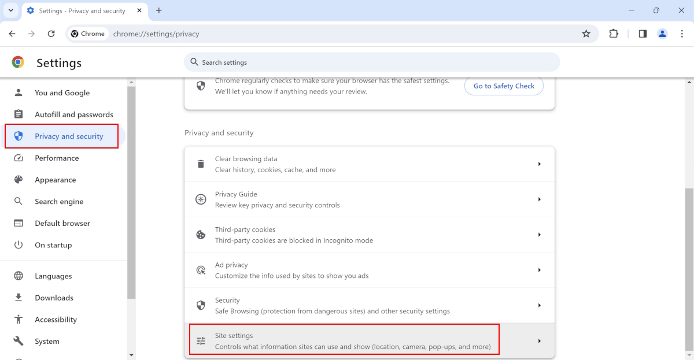Image resolution: width=694 pixels, height=360 pixels.
Task: Open a new tab with plus button
Action: (x=159, y=10)
